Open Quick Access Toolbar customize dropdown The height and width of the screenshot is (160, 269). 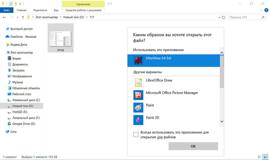pyautogui.click(x=20, y=4)
